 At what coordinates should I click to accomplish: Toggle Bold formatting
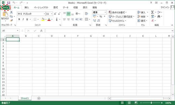(x=19, y=19)
